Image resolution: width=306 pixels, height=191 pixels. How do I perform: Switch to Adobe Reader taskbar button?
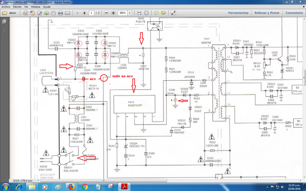pos(124,187)
